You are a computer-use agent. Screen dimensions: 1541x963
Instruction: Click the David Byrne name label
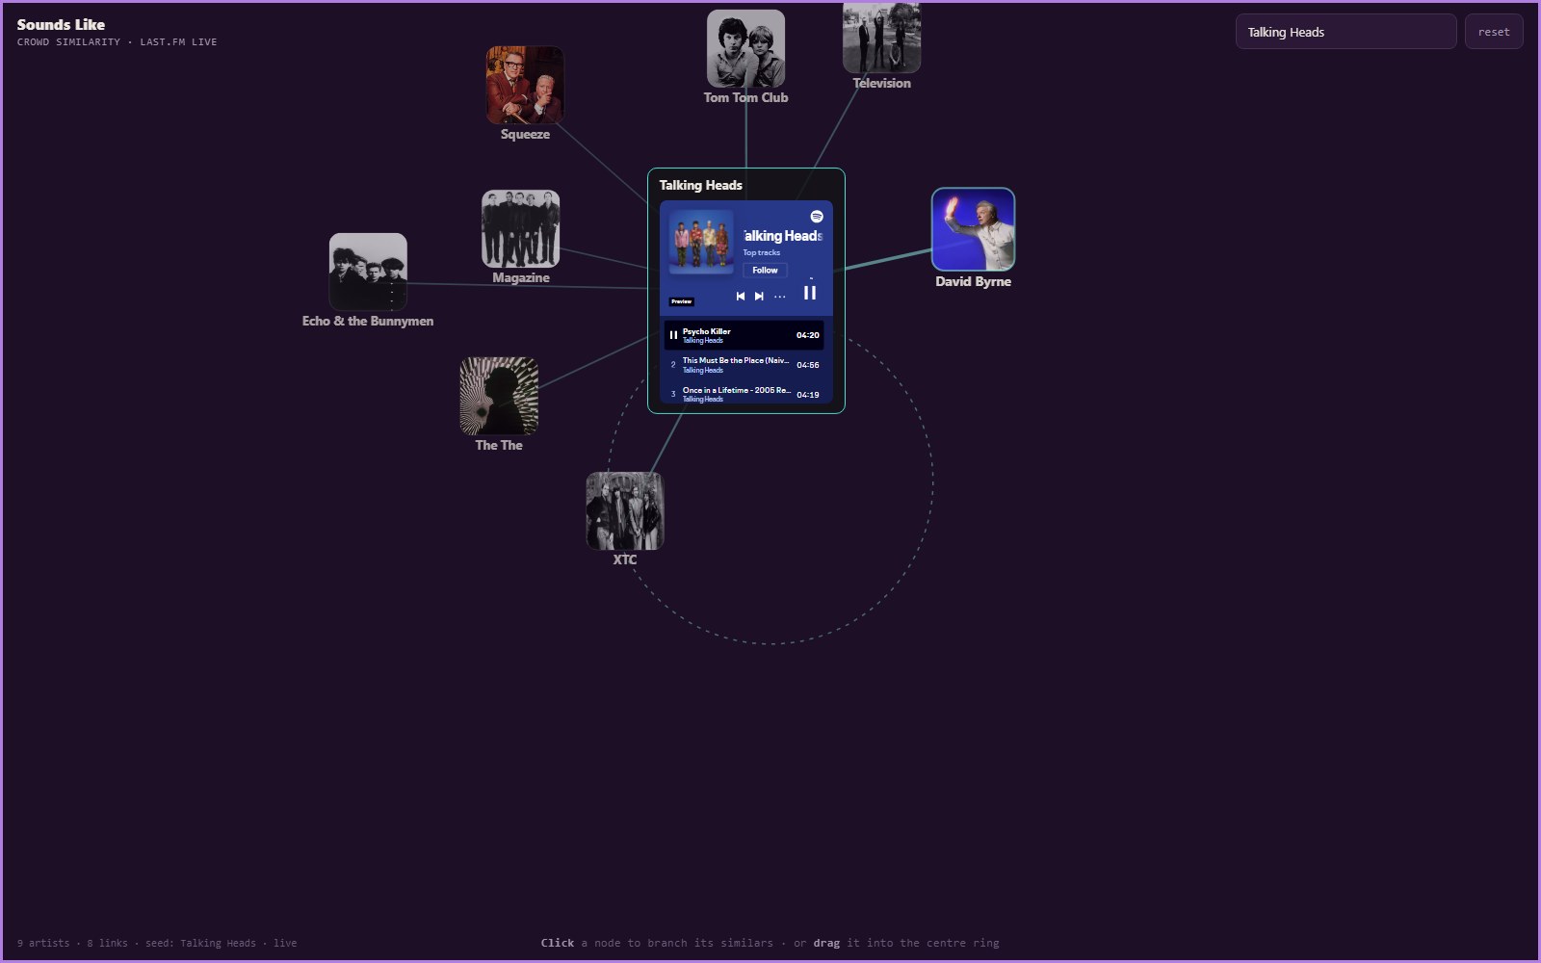coord(973,282)
